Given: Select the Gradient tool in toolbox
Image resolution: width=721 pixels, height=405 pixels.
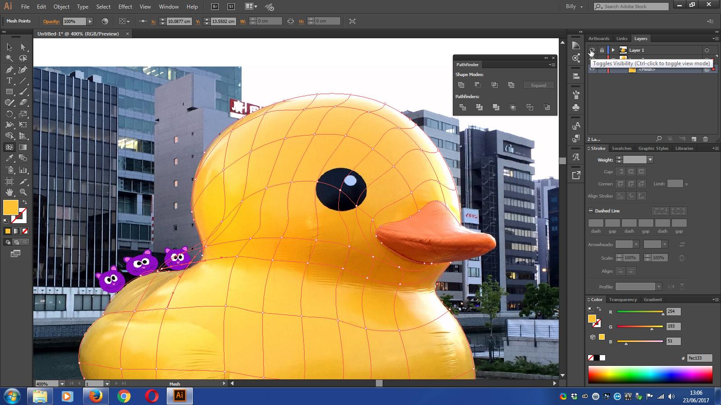Looking at the screenshot, I should (x=23, y=147).
